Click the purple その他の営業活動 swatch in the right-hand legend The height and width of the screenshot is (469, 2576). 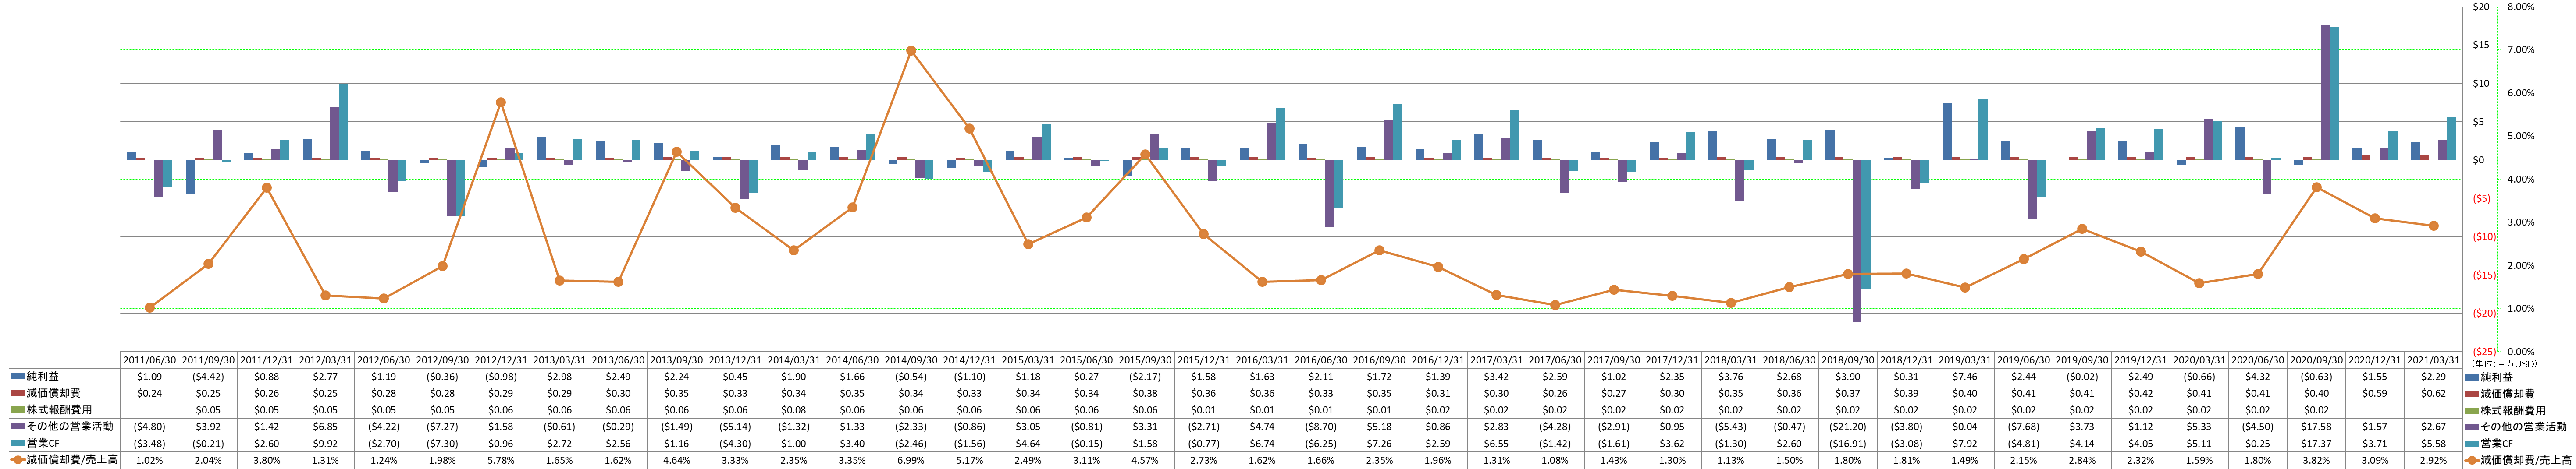click(x=2472, y=427)
